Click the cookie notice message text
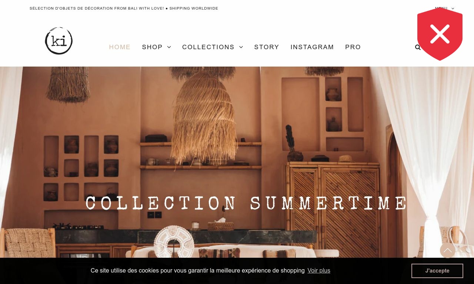The height and width of the screenshot is (284, 474). pos(198,271)
